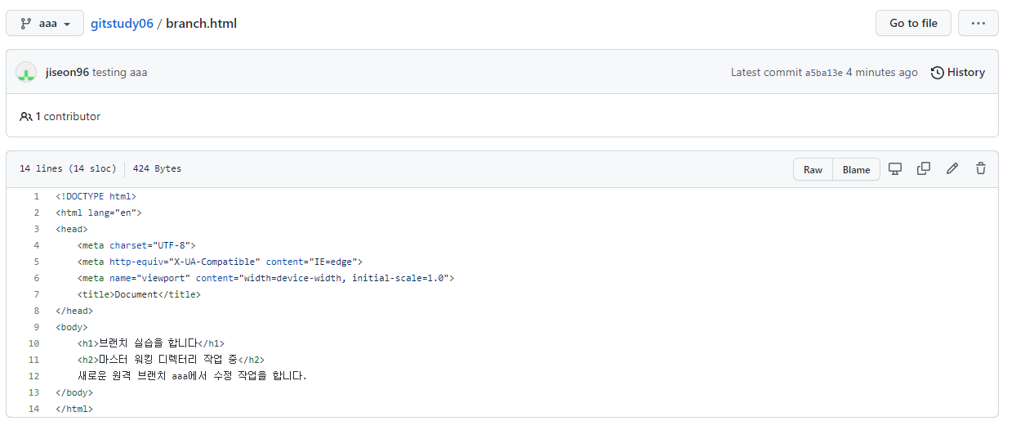Screen dimensions: 1016x430
Task: Click the History clock icon
Action: [938, 72]
